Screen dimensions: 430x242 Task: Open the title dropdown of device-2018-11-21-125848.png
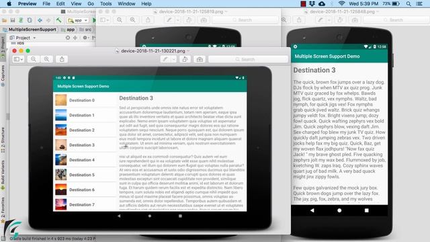[378, 12]
